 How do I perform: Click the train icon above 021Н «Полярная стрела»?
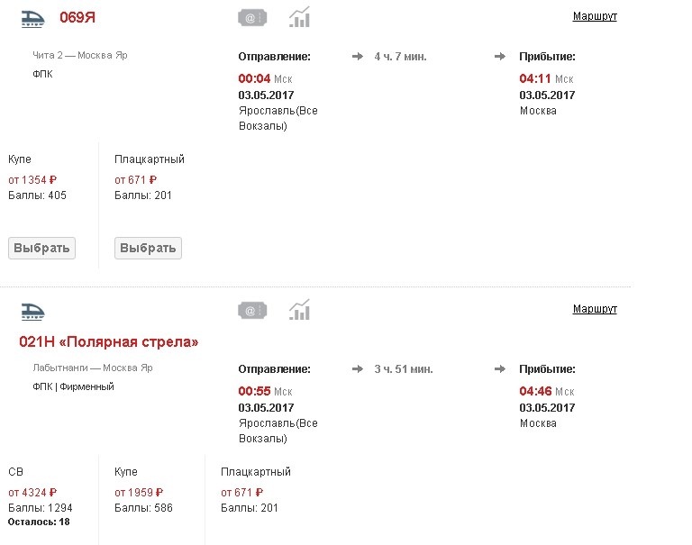click(32, 311)
